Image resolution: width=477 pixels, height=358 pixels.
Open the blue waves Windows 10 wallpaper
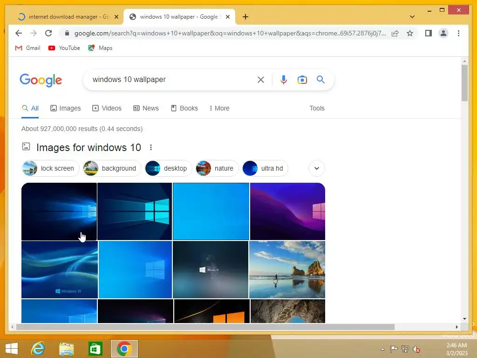(60, 269)
